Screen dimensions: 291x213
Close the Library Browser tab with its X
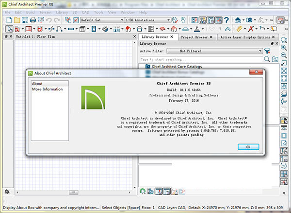tap(172, 37)
